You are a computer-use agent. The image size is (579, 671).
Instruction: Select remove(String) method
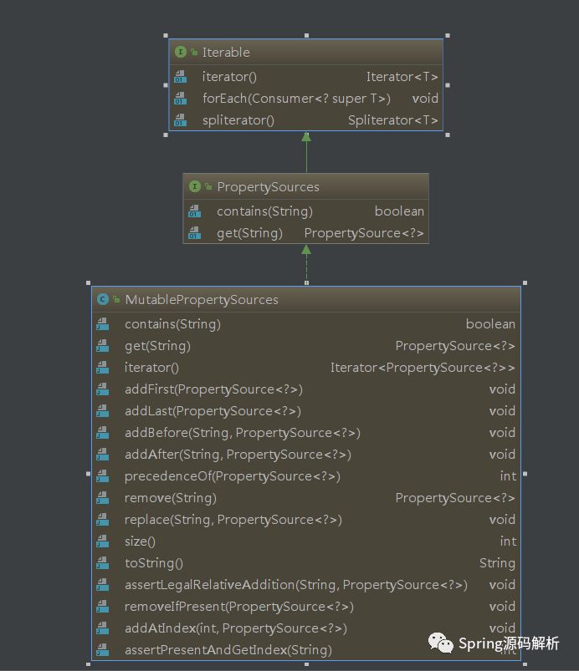(170, 498)
